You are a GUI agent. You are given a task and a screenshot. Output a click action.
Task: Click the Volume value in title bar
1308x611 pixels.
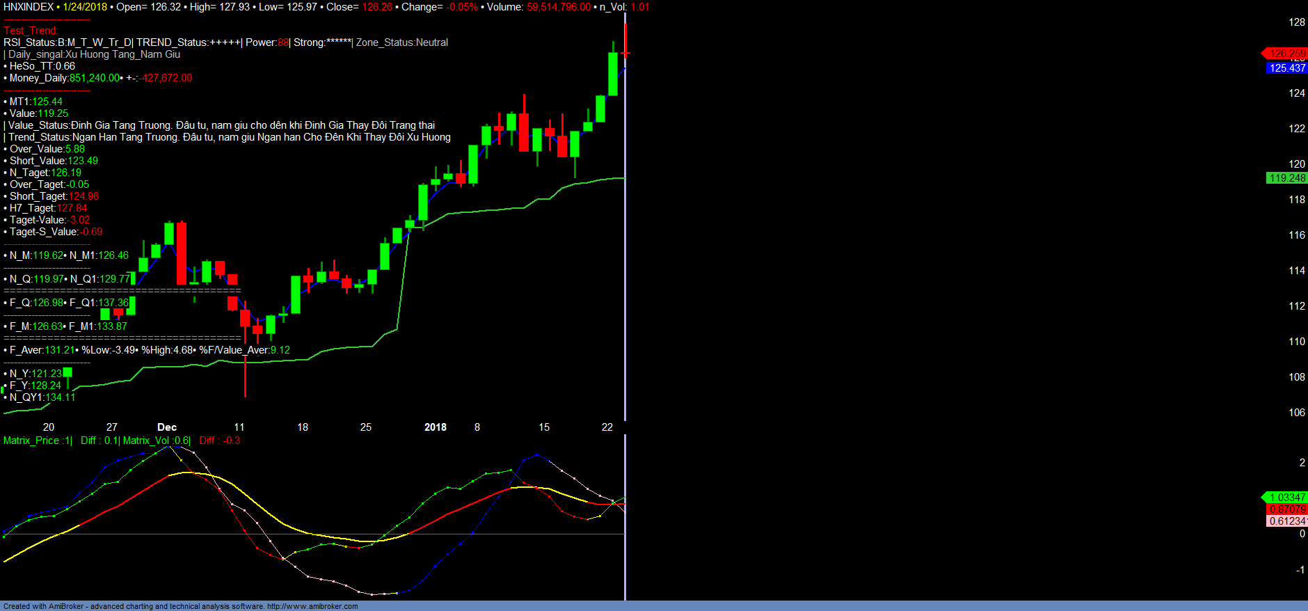coord(559,7)
